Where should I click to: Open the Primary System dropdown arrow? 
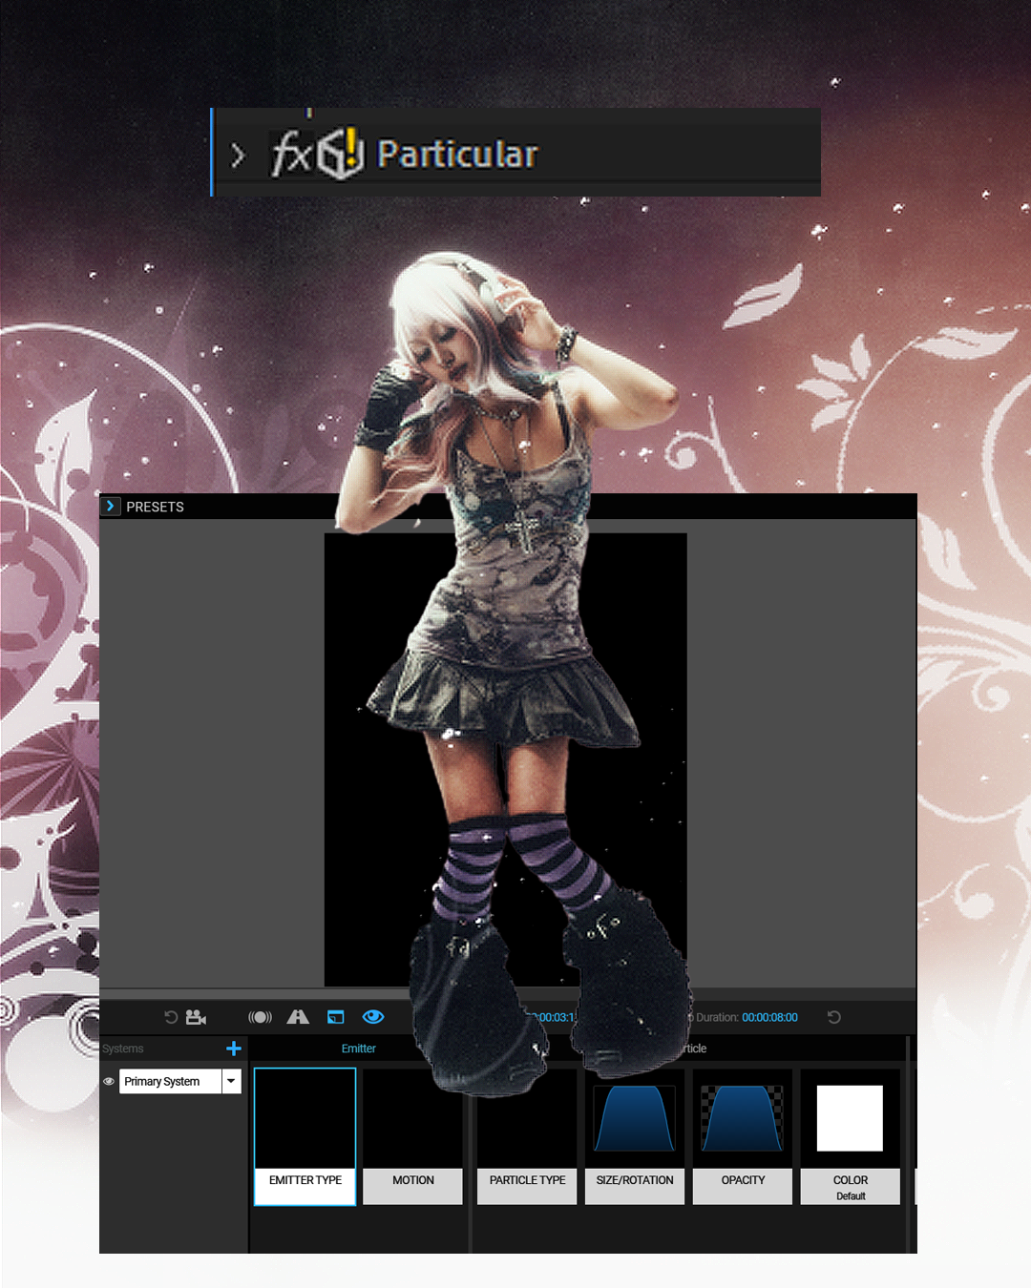pyautogui.click(x=232, y=1081)
